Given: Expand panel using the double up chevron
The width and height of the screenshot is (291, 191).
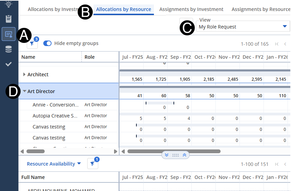Looking at the screenshot, I should point(184,155).
